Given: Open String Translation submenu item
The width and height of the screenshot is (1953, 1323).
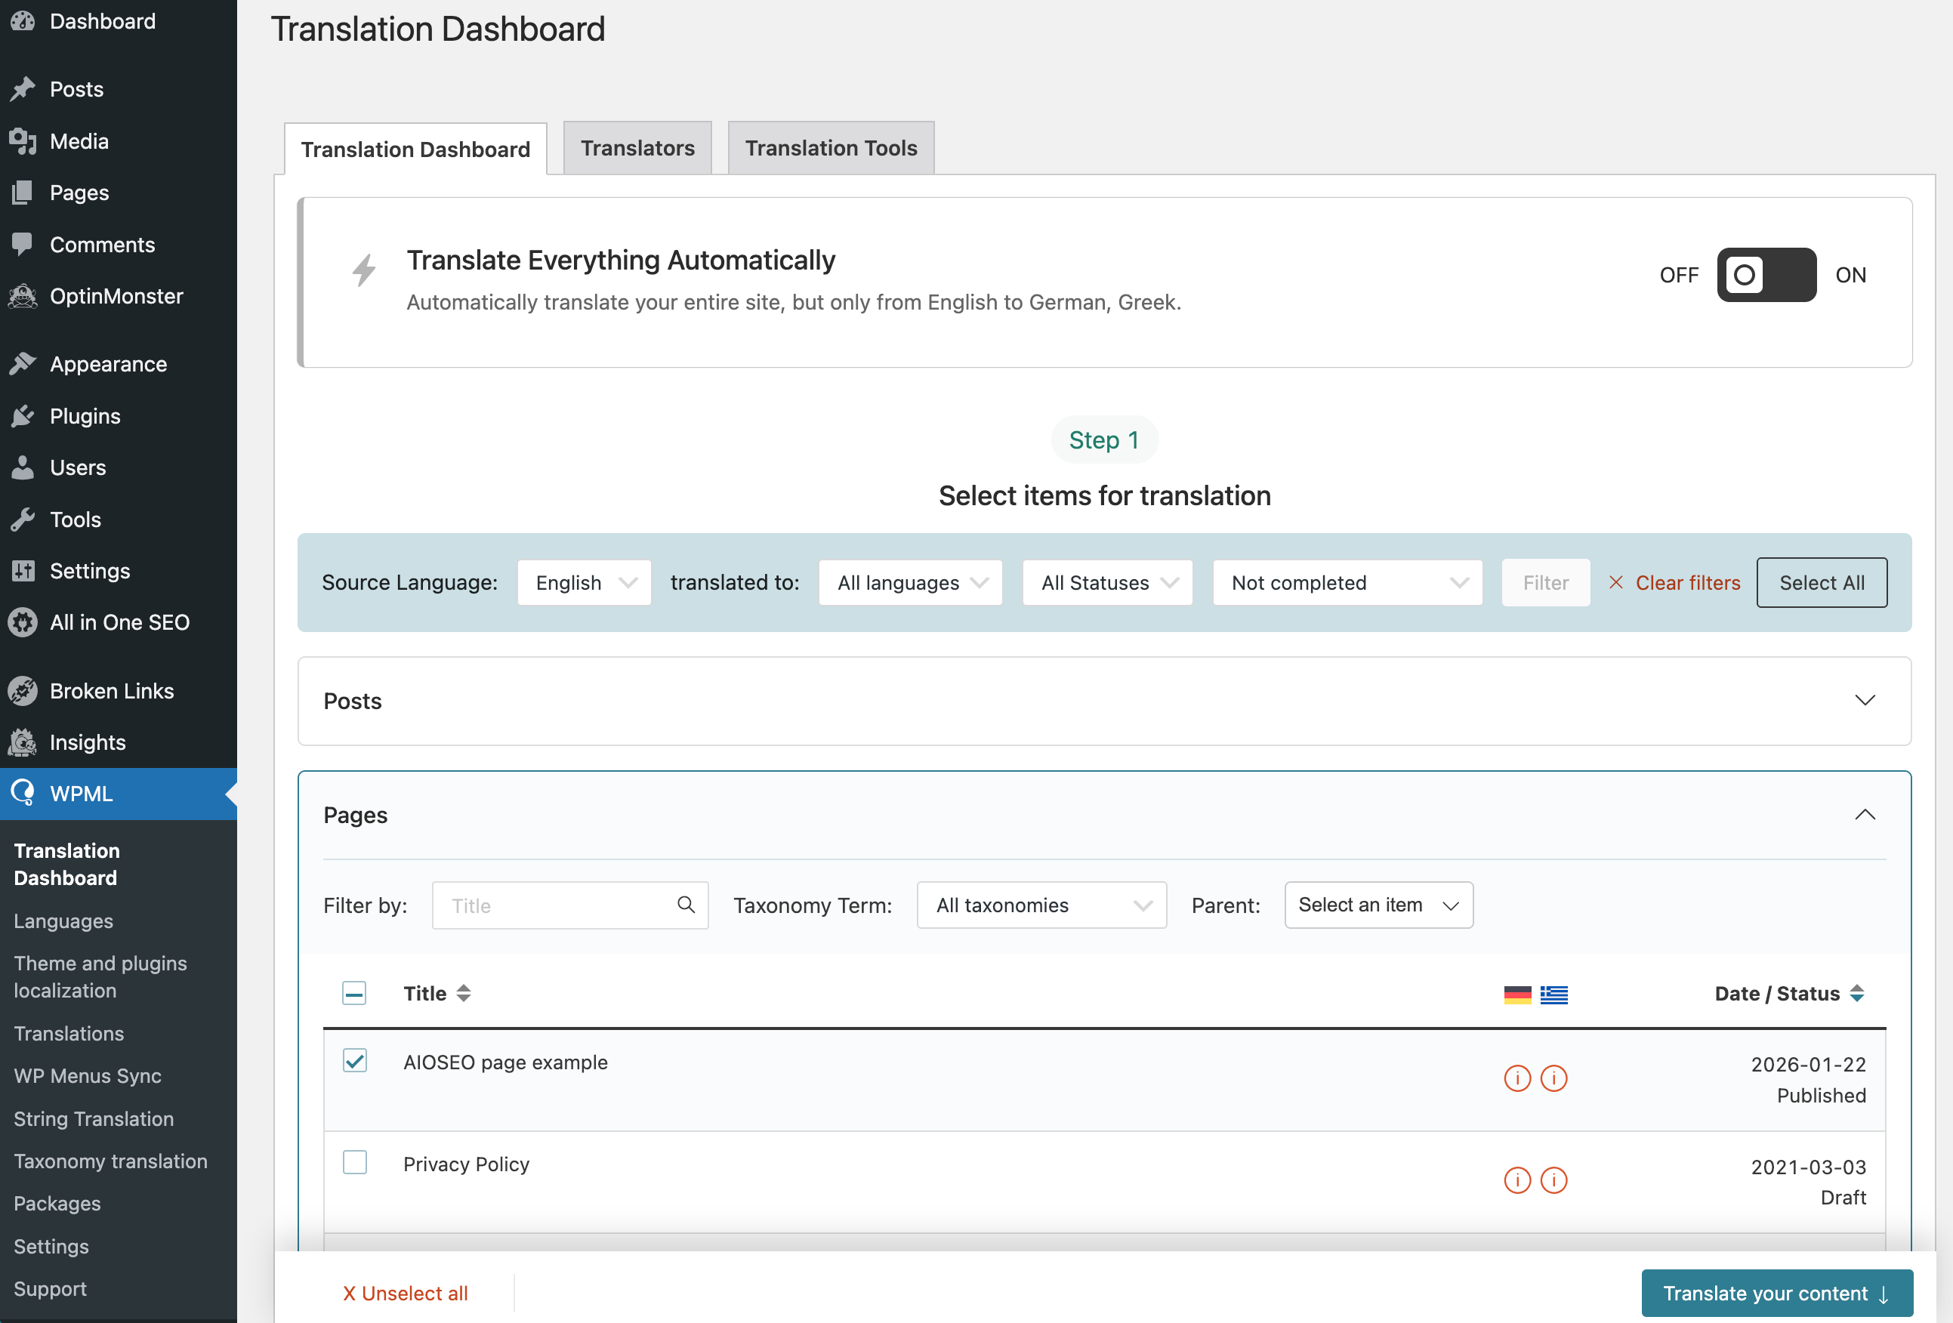Looking at the screenshot, I should pos(94,1119).
